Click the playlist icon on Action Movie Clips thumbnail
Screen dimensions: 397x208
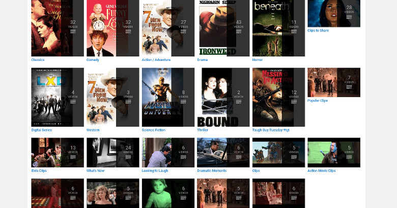coord(349,157)
